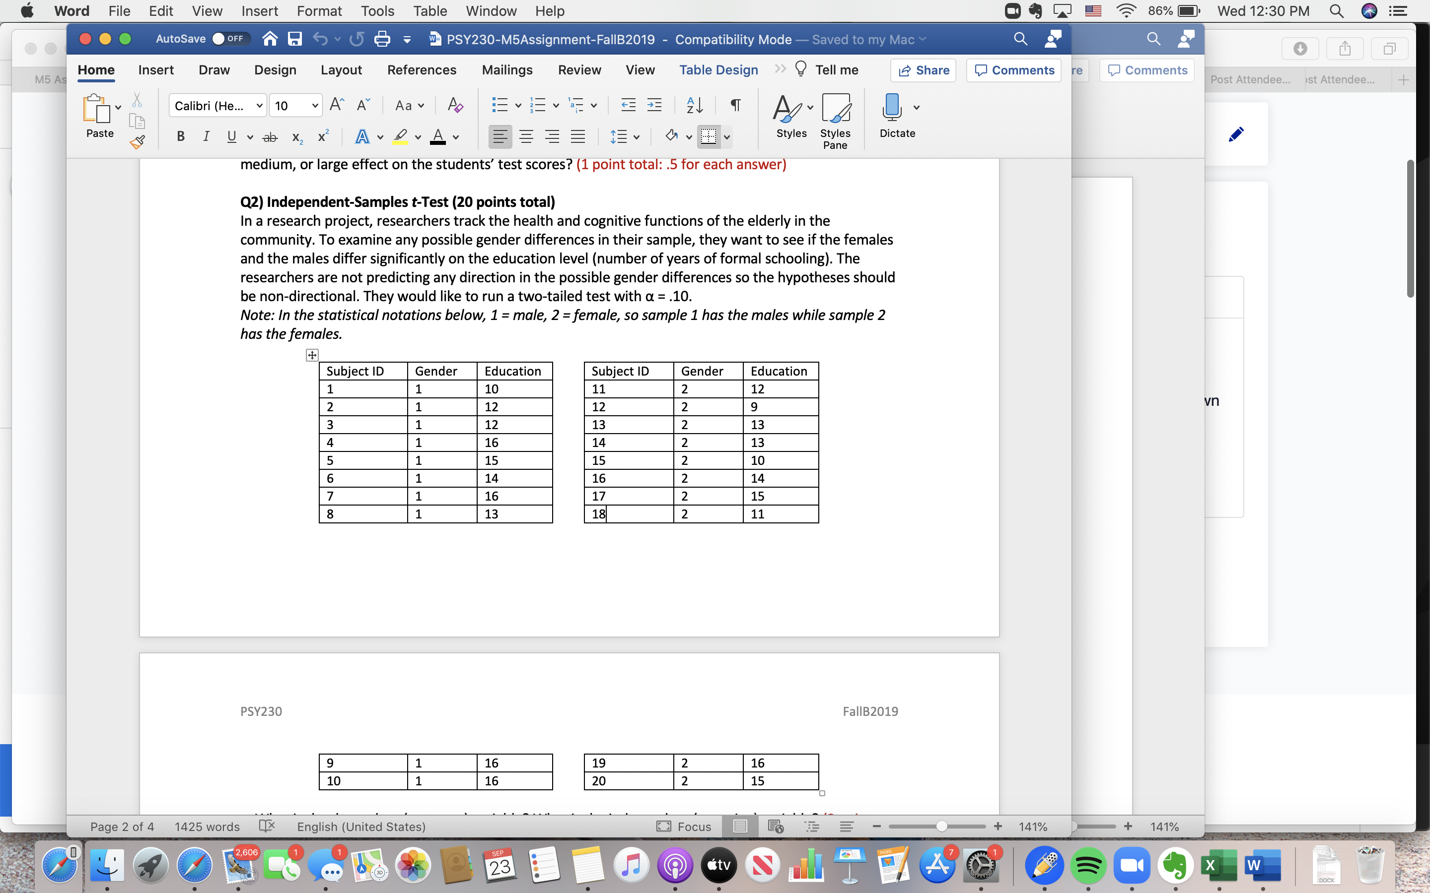Click the Copy icon in ribbon
Image resolution: width=1430 pixels, height=893 pixels.
(137, 121)
